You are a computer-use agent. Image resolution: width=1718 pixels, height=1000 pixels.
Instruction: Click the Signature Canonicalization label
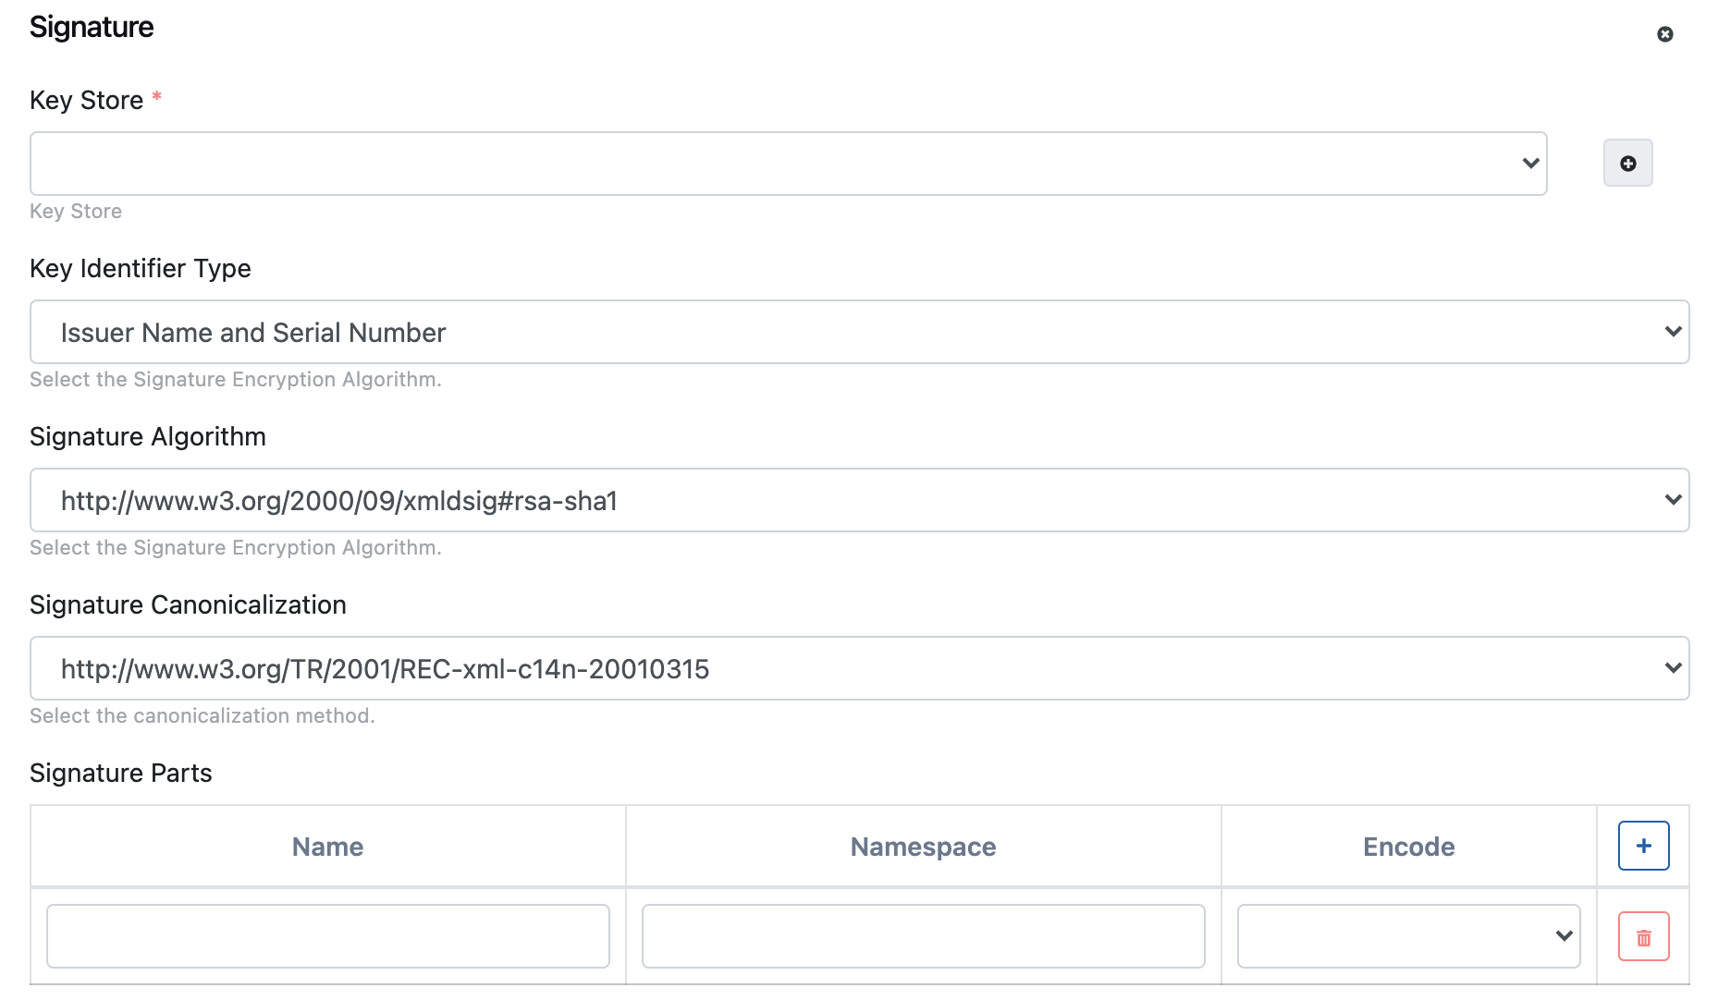[x=188, y=604]
